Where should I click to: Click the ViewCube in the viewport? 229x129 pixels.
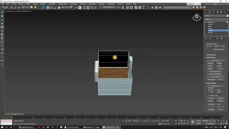coord(196,18)
